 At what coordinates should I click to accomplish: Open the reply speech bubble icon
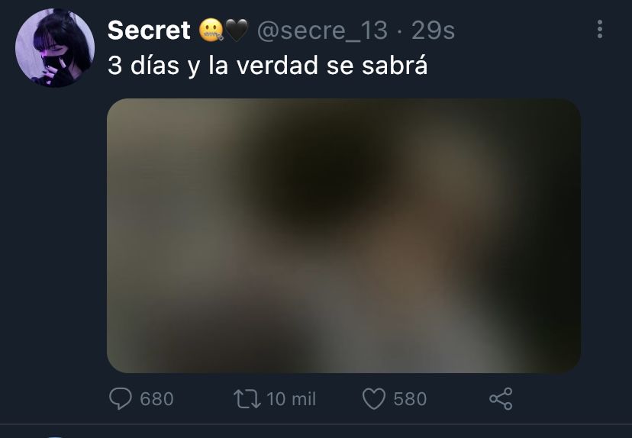(120, 398)
